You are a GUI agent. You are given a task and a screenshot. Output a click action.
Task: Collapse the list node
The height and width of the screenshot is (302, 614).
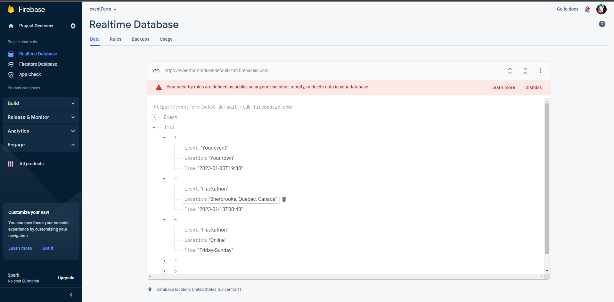pyautogui.click(x=154, y=128)
